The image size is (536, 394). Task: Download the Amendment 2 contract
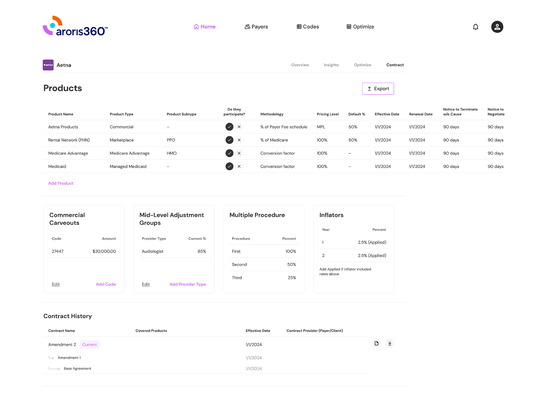389,343
